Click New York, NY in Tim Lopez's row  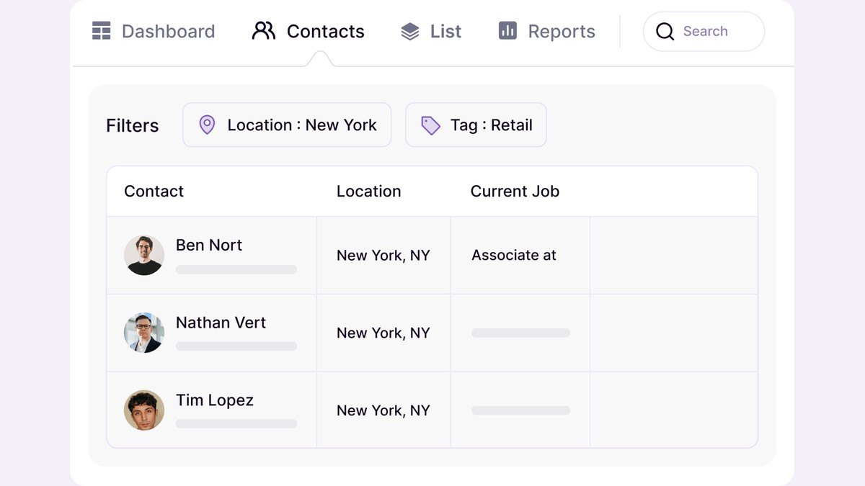(x=383, y=411)
